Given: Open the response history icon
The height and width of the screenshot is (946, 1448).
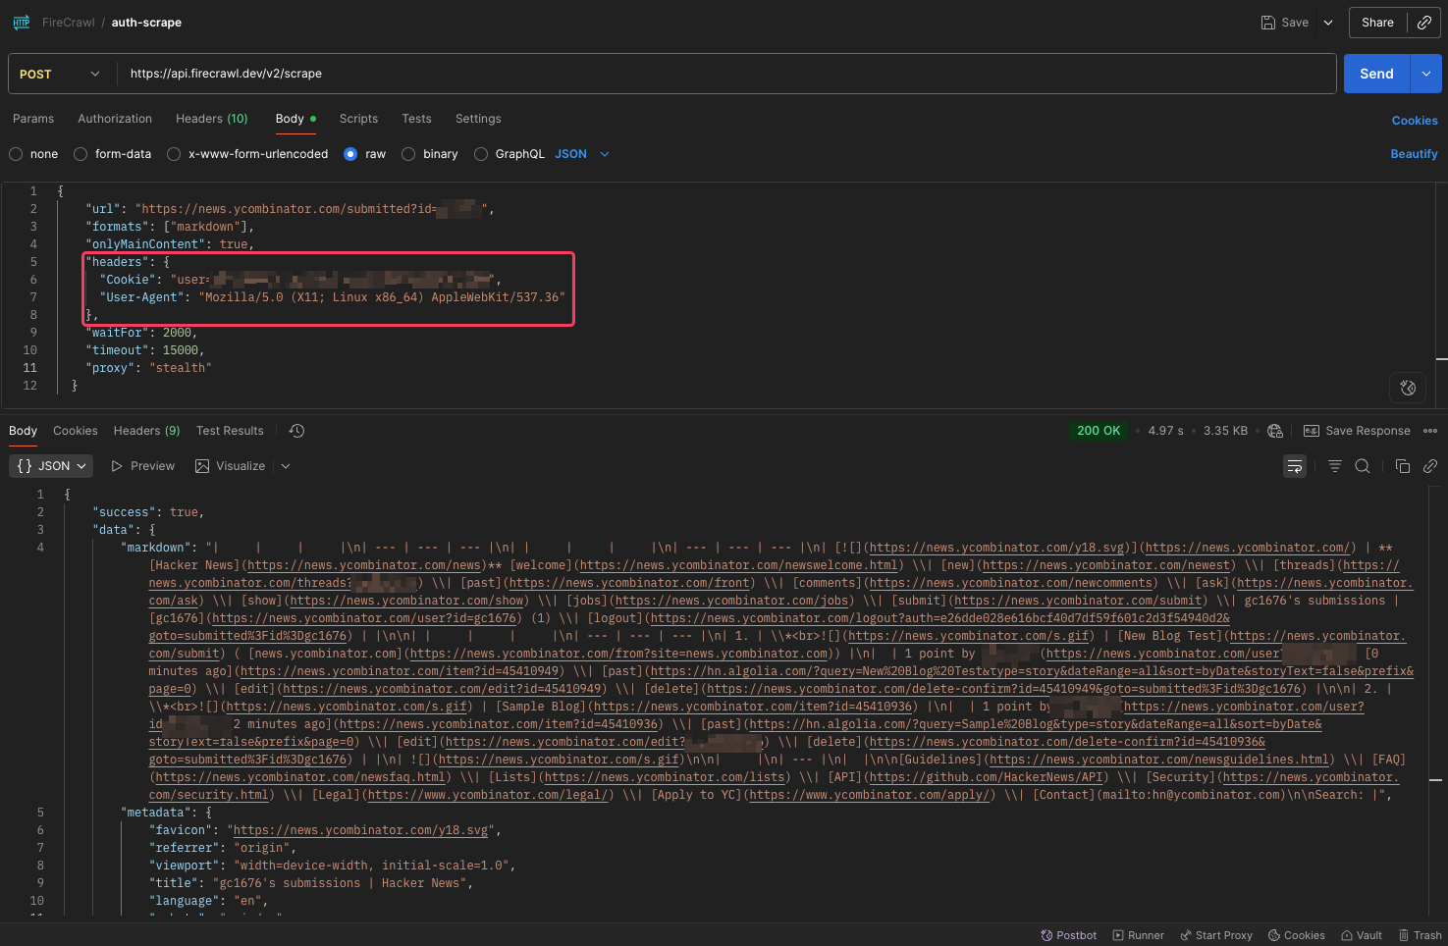Looking at the screenshot, I should coord(297,431).
